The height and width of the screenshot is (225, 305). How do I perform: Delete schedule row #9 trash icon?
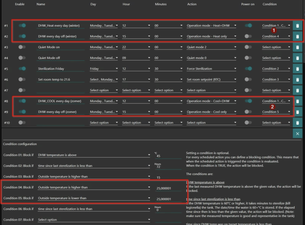point(297,112)
